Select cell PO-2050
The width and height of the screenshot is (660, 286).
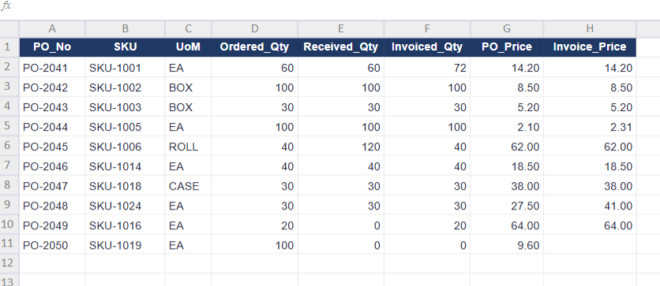52,245
